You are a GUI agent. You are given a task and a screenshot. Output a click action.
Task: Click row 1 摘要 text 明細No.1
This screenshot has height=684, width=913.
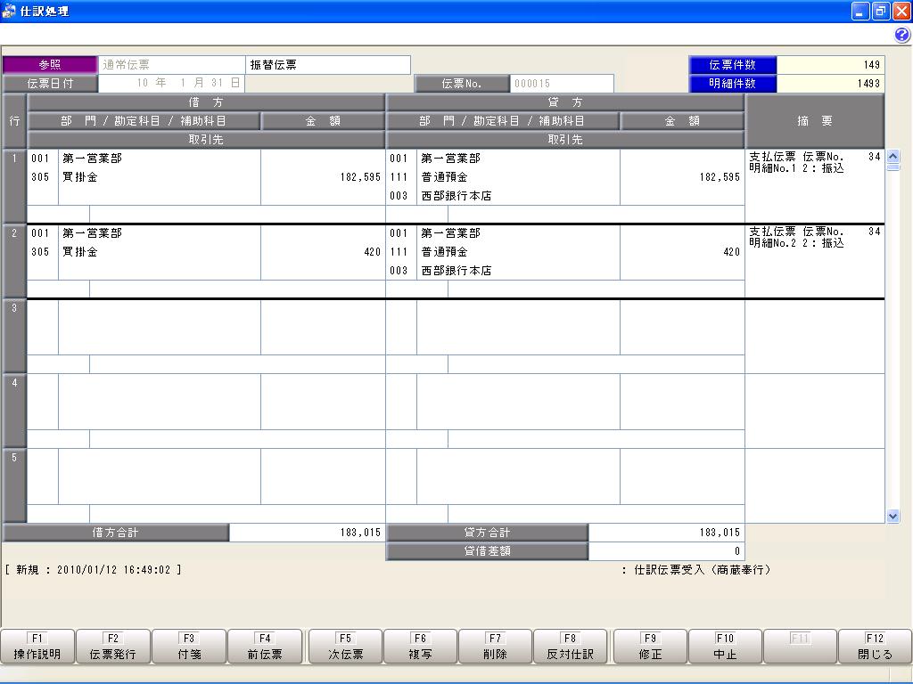click(x=773, y=168)
